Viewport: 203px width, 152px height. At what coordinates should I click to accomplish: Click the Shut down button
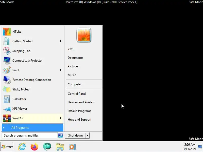pyautogui.click(x=75, y=136)
